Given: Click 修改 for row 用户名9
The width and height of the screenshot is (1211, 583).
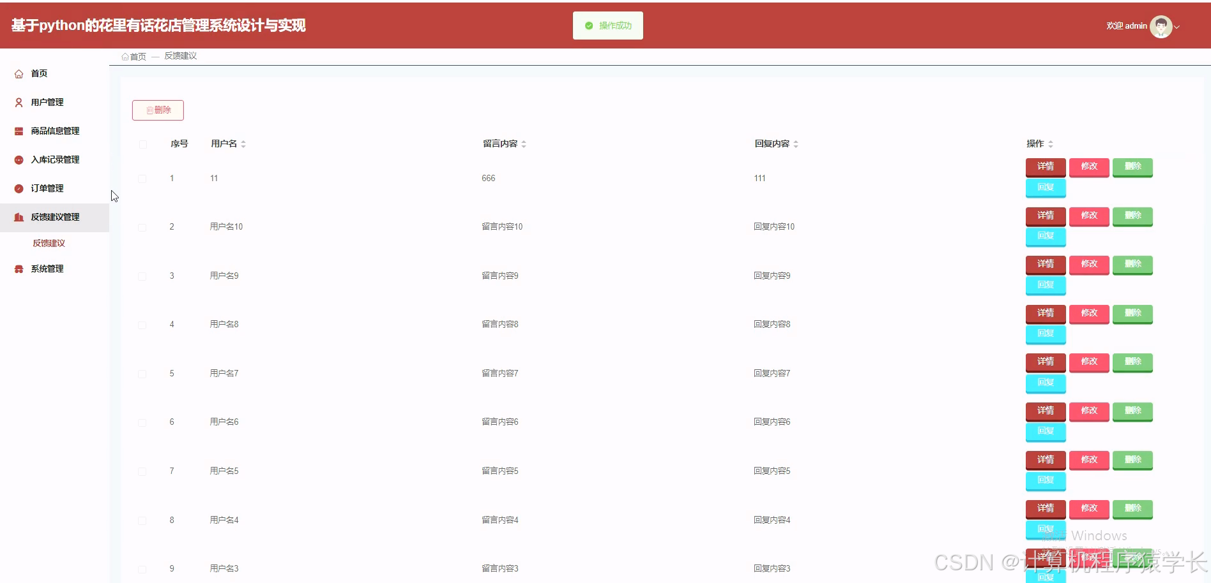Looking at the screenshot, I should (x=1089, y=264).
